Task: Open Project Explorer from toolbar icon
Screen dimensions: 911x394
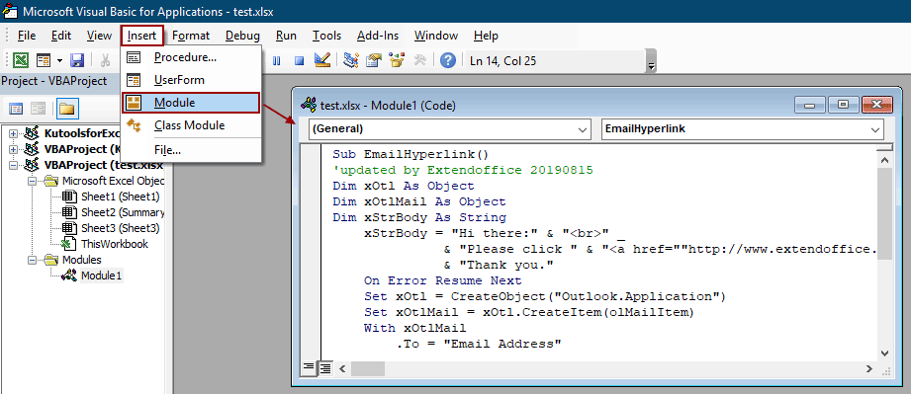Action: click(350, 60)
